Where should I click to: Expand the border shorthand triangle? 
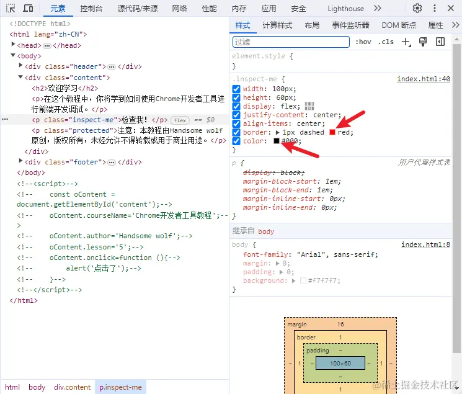pyautogui.click(x=278, y=132)
